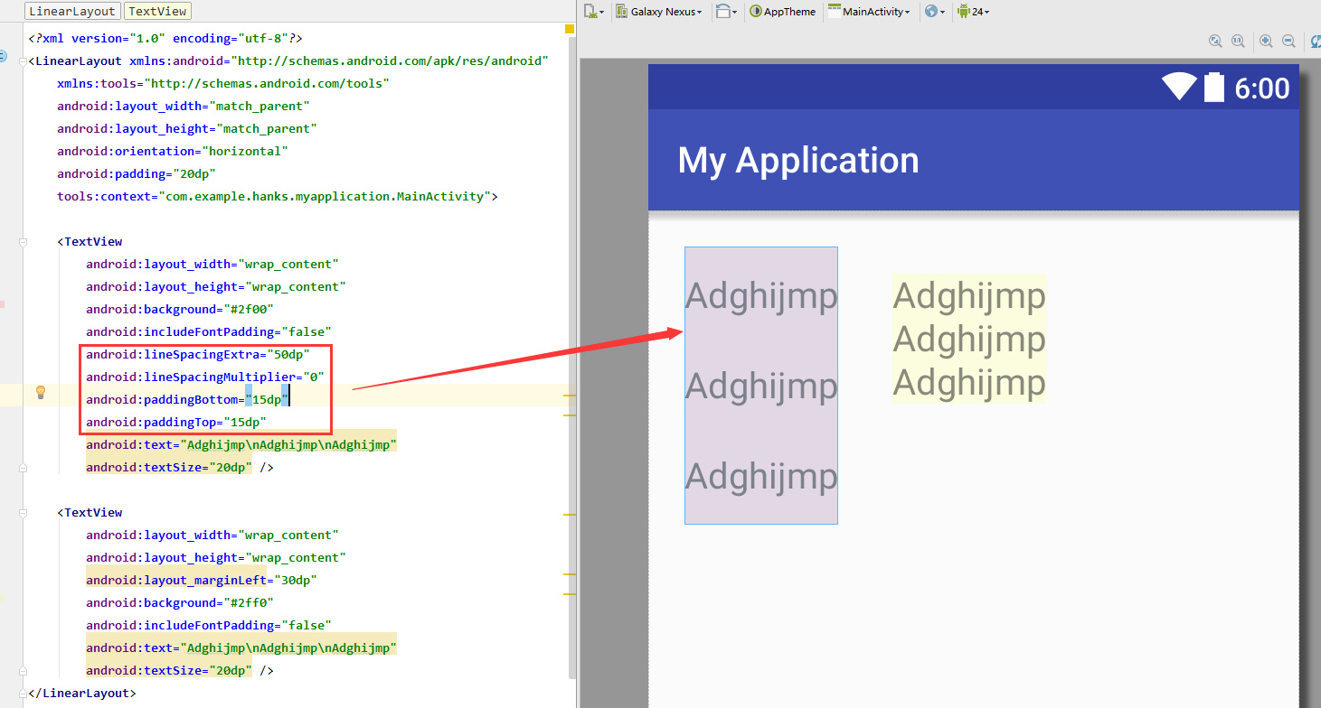Click the yellow lightbulb quick-fix icon

click(x=41, y=392)
